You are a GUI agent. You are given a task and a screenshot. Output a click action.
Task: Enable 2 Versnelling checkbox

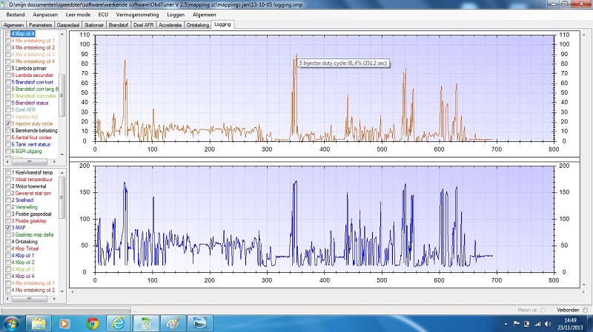(8, 207)
